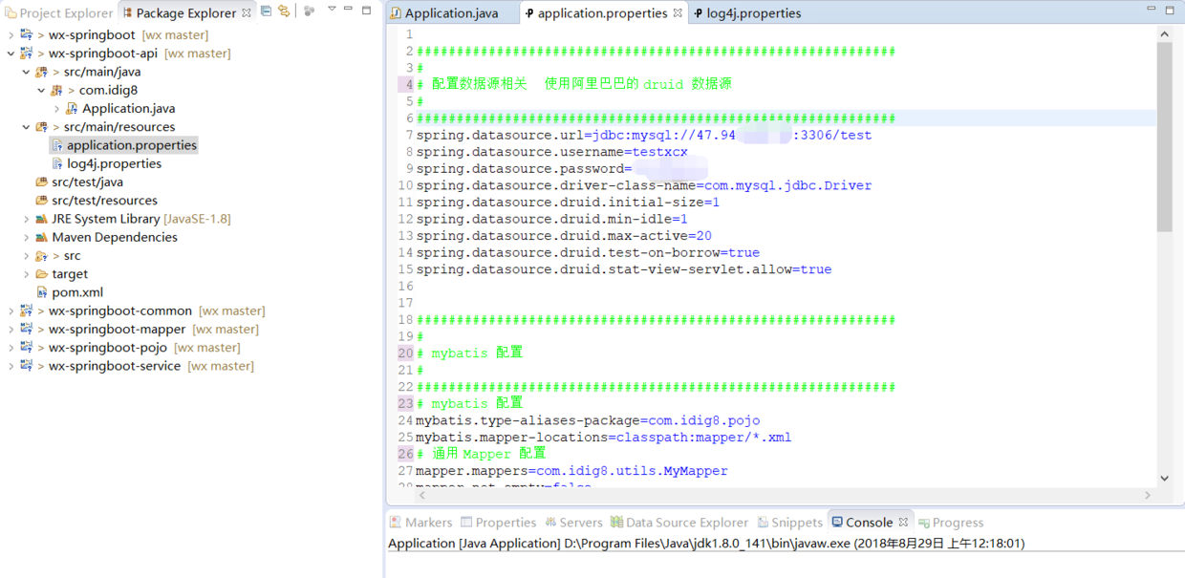Expand the wx-springboot-mapper project
1185x578 pixels.
point(11,330)
